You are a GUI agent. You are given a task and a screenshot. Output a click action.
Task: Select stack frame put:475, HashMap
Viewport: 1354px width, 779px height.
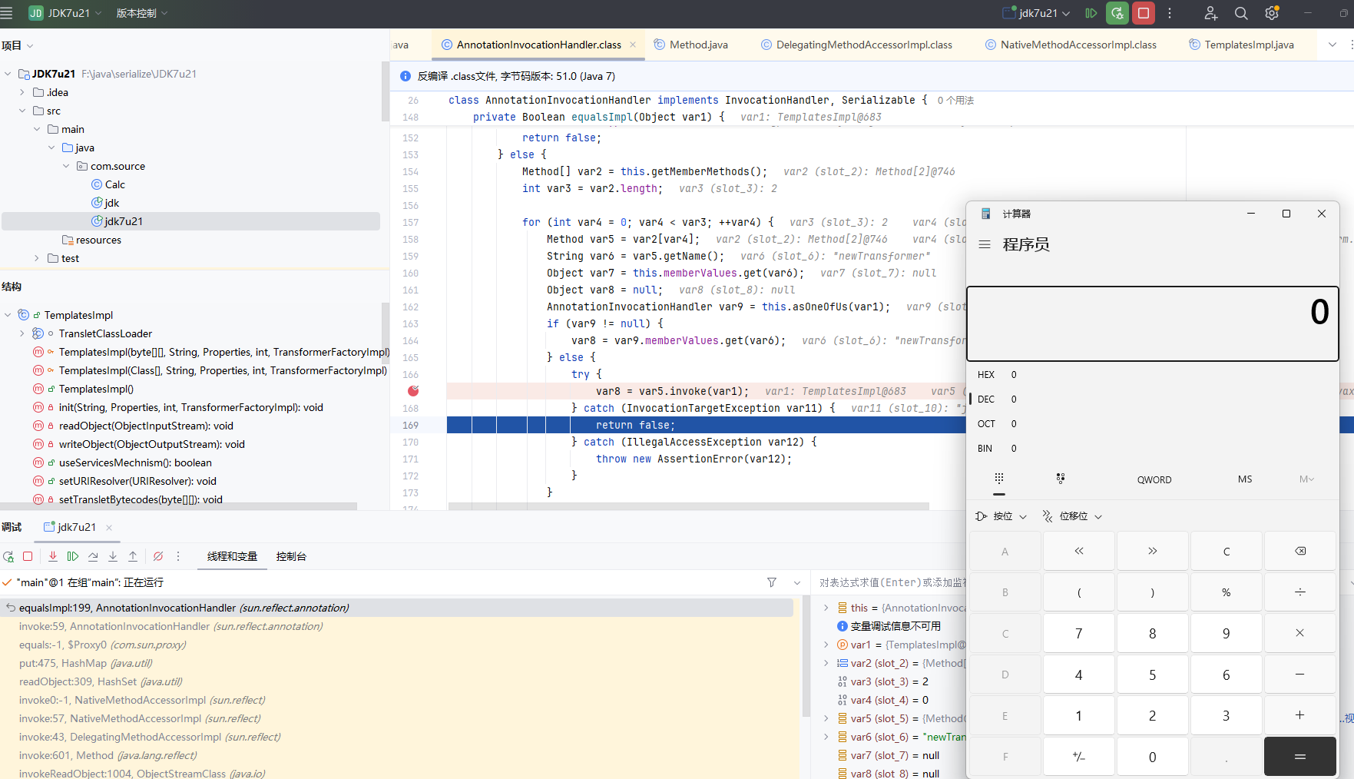coord(86,663)
